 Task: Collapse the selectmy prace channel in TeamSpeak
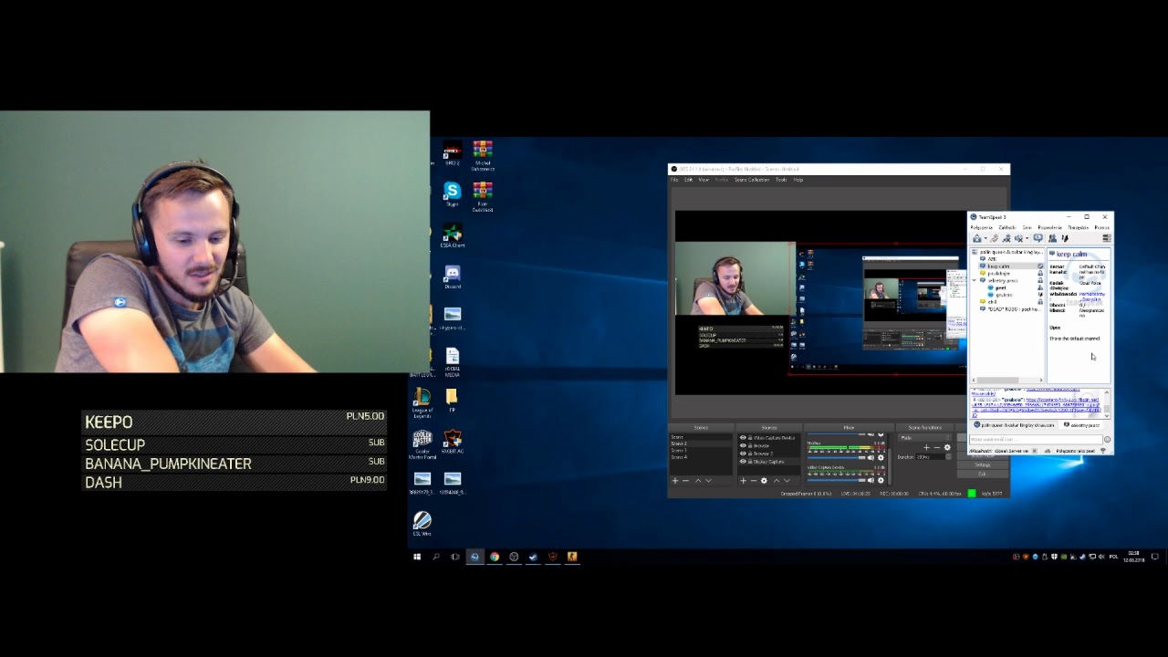click(x=975, y=280)
